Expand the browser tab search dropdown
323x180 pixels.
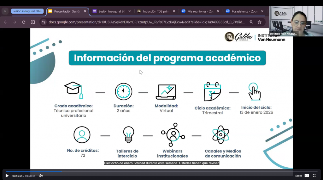pyautogui.click(x=5, y=11)
